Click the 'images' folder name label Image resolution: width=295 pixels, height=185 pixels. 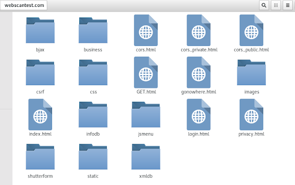(252, 92)
